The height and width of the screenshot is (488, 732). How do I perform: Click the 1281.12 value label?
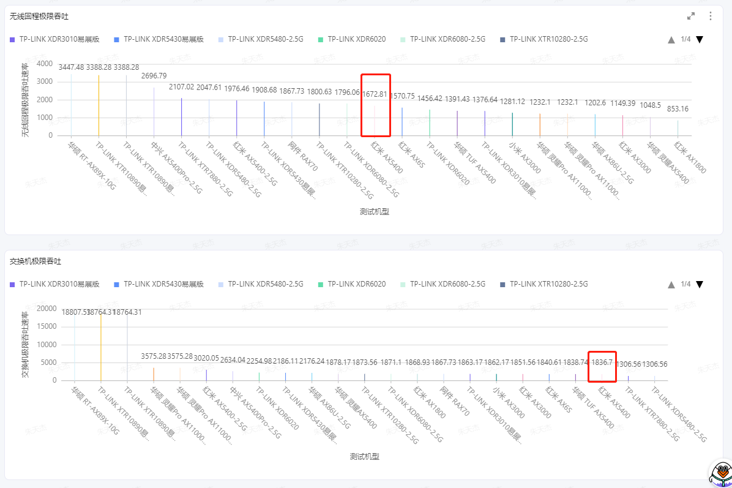pos(513,102)
